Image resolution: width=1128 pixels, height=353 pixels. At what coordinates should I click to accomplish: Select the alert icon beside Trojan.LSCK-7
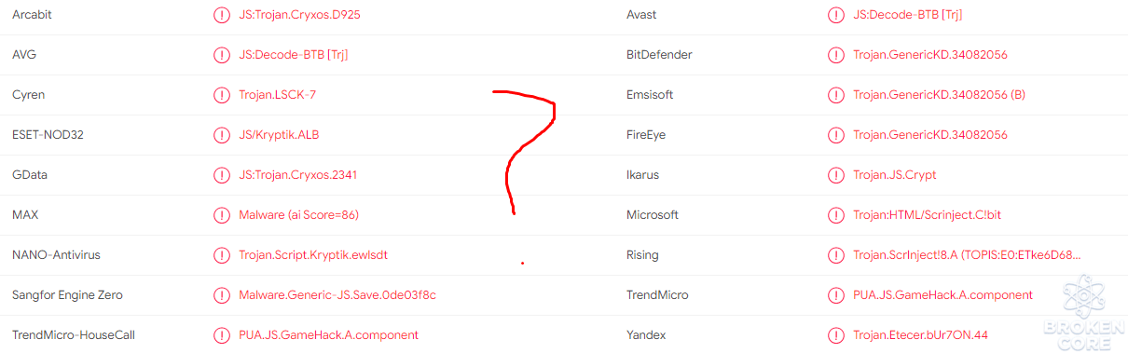(222, 95)
